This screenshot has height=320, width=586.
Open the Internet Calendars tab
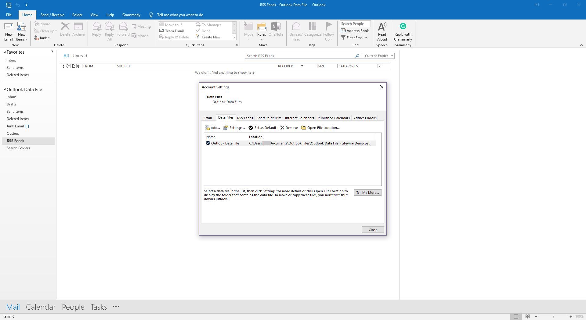coord(299,118)
